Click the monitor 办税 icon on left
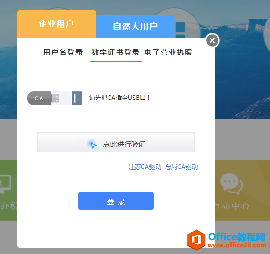 coord(5,184)
